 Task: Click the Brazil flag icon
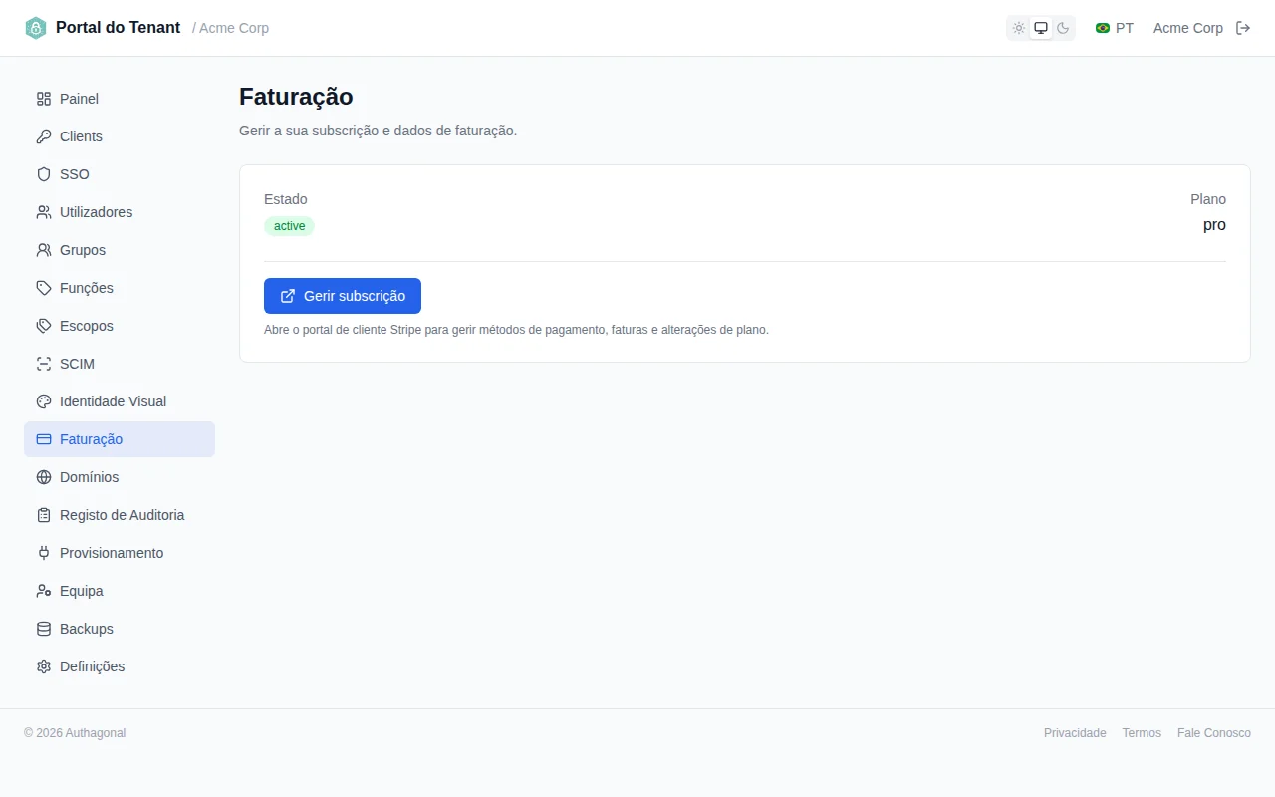pyautogui.click(x=1103, y=28)
